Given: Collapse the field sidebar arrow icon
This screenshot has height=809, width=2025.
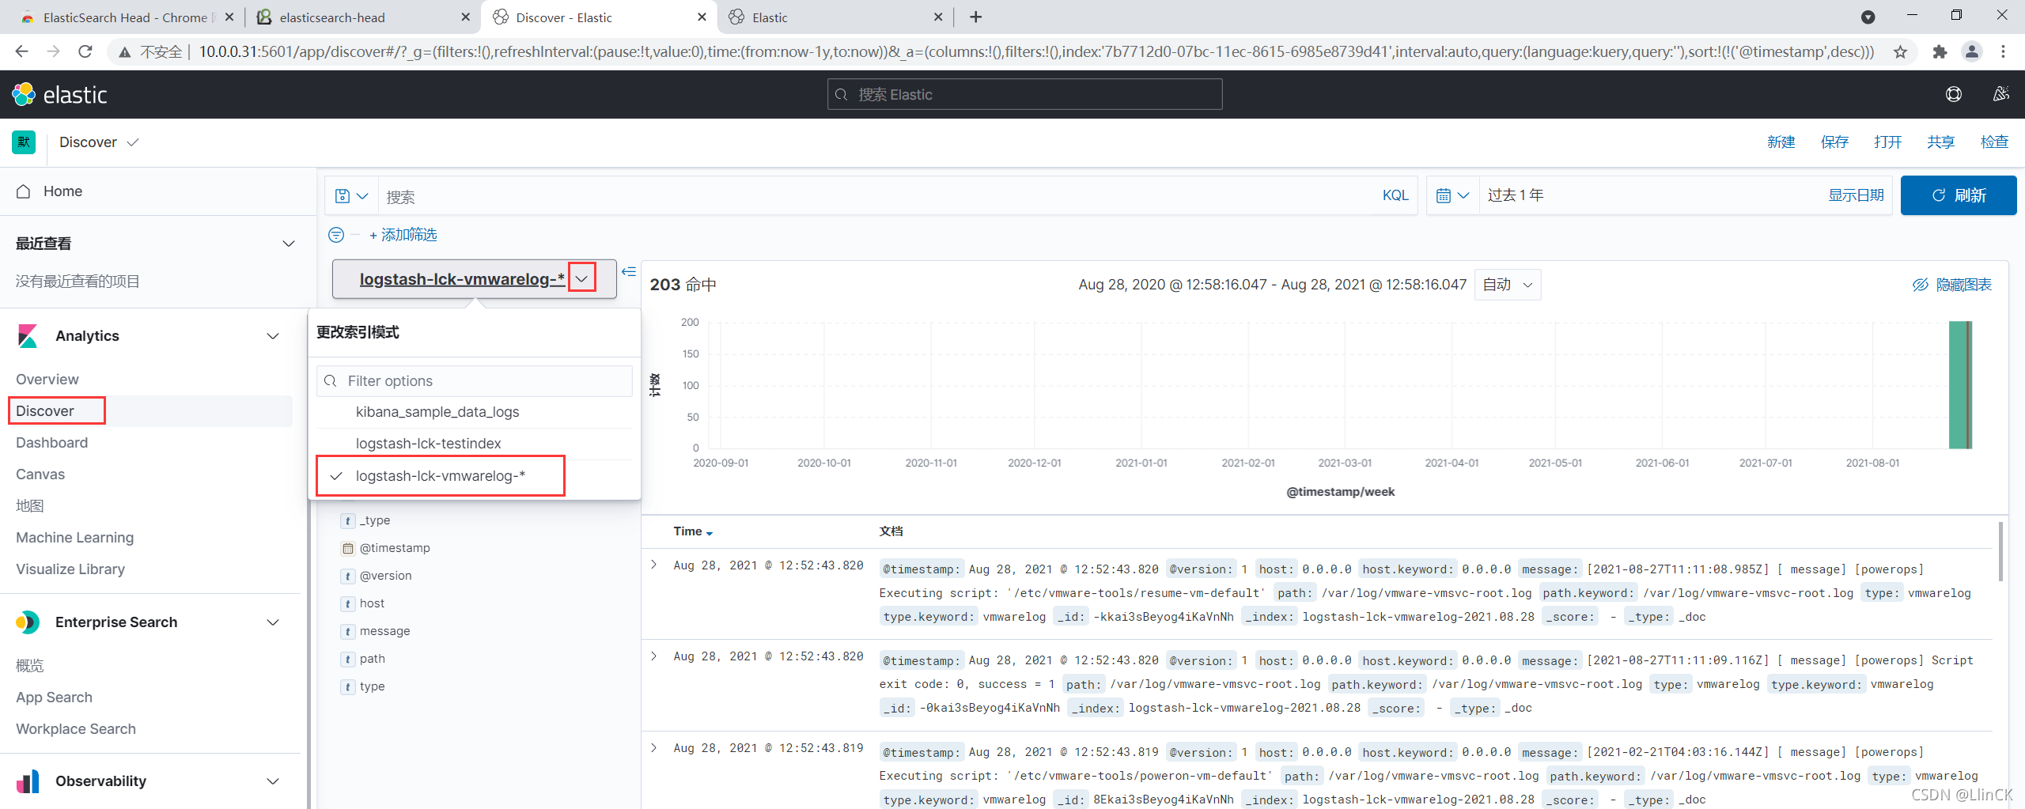Looking at the screenshot, I should 629,272.
